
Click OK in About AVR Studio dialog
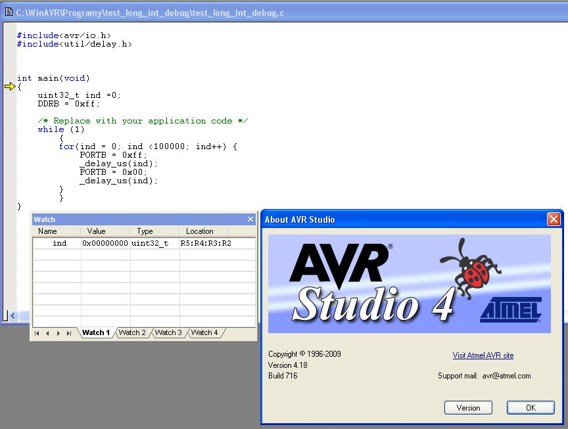point(531,407)
